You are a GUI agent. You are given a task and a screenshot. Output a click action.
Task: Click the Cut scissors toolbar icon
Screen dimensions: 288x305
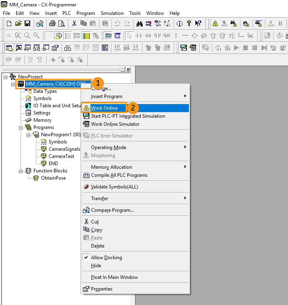click(74, 23)
